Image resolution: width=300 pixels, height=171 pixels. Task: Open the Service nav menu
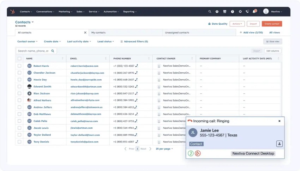[94, 12]
